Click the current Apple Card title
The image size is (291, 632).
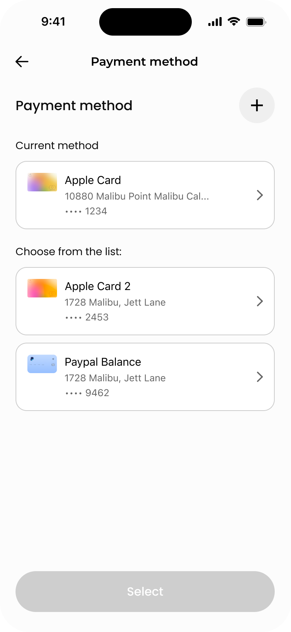click(93, 180)
